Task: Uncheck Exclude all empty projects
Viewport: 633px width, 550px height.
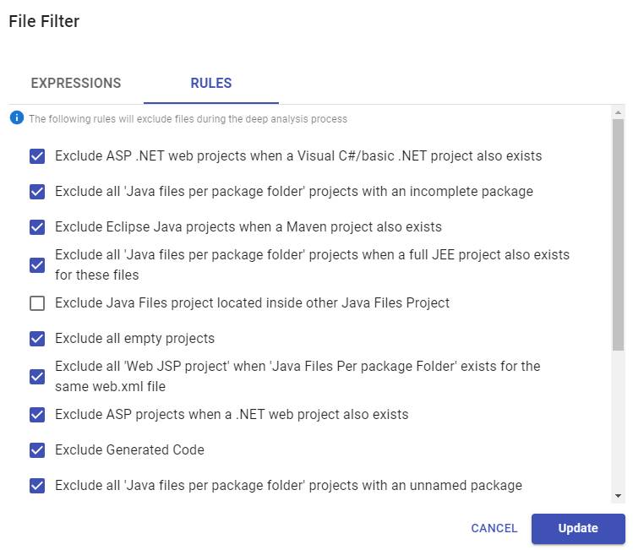Action: pos(37,339)
